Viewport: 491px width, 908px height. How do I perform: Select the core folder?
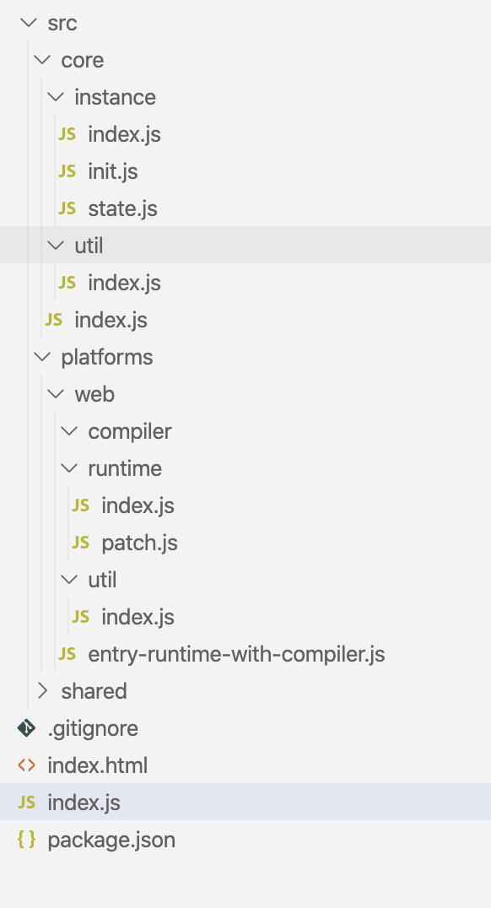[x=245, y=60]
